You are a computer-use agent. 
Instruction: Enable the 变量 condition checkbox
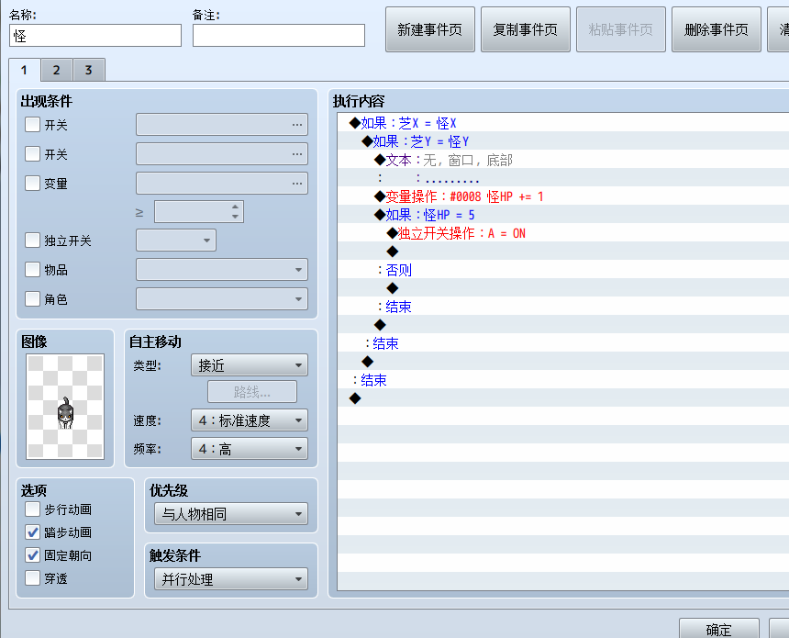33,183
